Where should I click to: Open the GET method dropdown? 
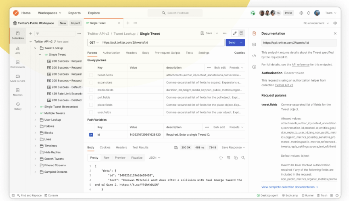94,42
